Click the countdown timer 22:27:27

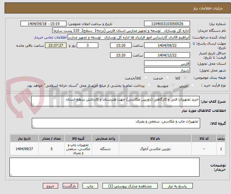pos(56,45)
